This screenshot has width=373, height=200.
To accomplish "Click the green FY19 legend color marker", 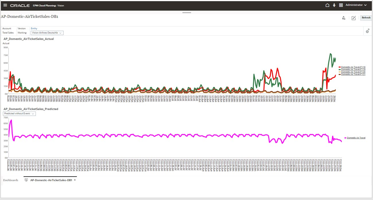I will (340, 69).
